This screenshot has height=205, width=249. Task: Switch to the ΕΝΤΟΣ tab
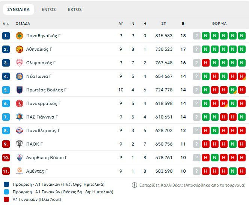click(x=49, y=9)
